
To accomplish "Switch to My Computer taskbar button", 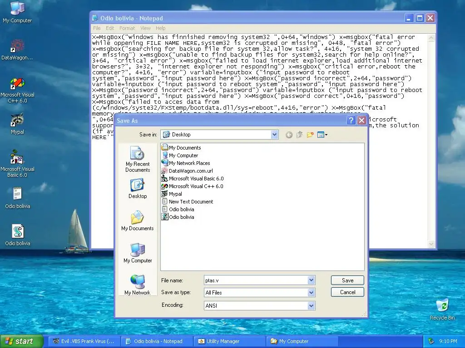I will coord(302,341).
